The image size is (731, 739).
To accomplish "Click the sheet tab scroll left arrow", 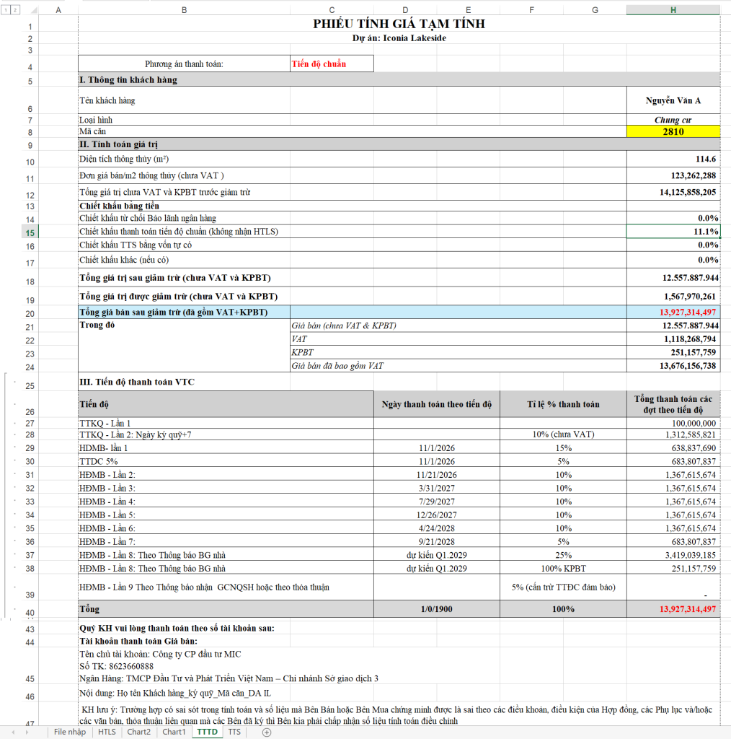I will click(x=13, y=732).
